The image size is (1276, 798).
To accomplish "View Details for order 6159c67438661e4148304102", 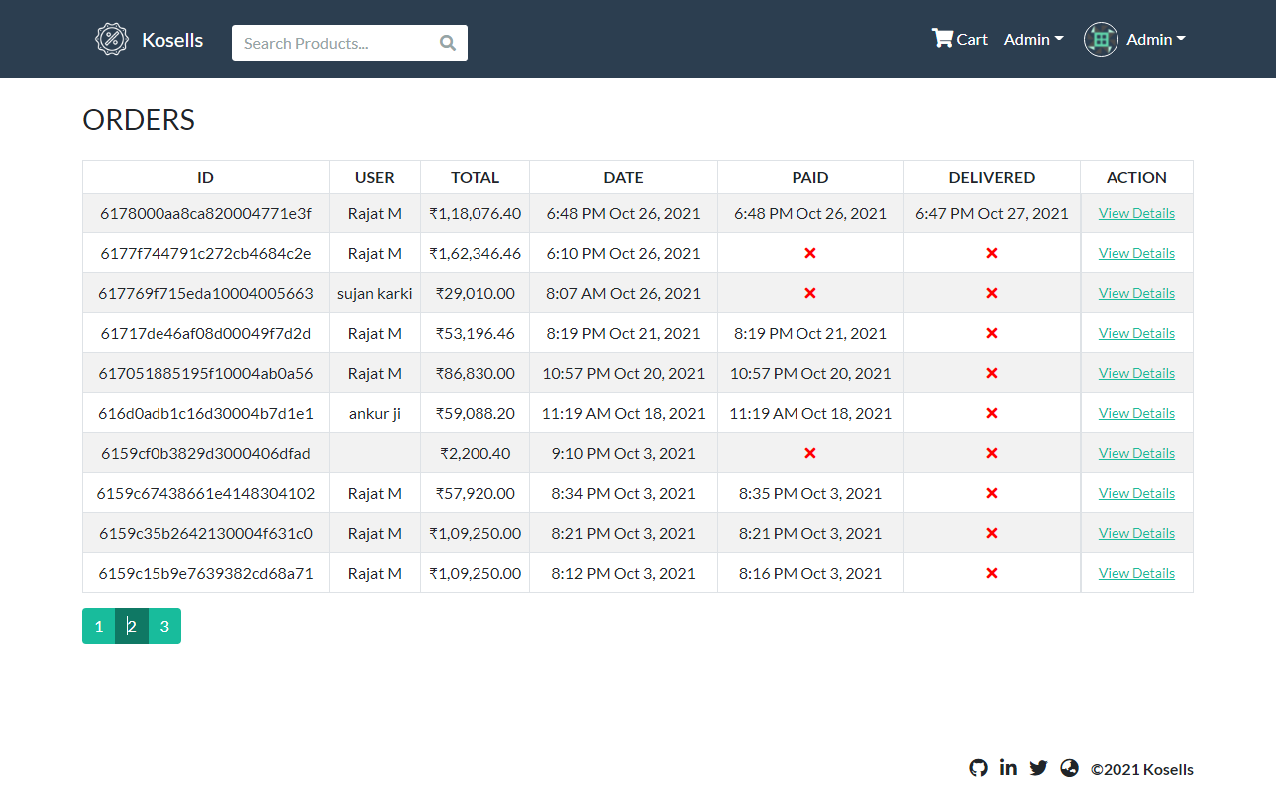I will click(1136, 493).
